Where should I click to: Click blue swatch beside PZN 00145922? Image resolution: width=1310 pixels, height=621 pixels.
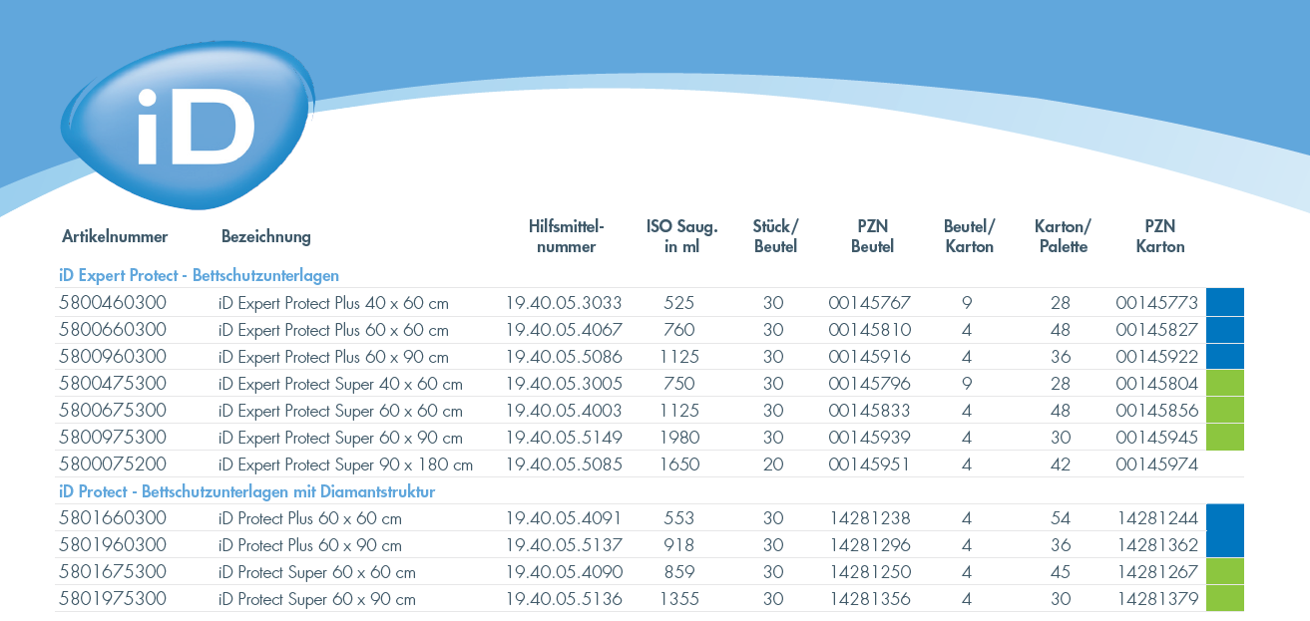coord(1225,356)
